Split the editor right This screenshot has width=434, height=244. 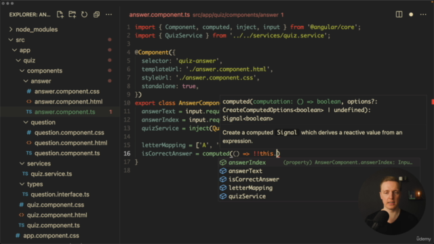pyautogui.click(x=399, y=14)
